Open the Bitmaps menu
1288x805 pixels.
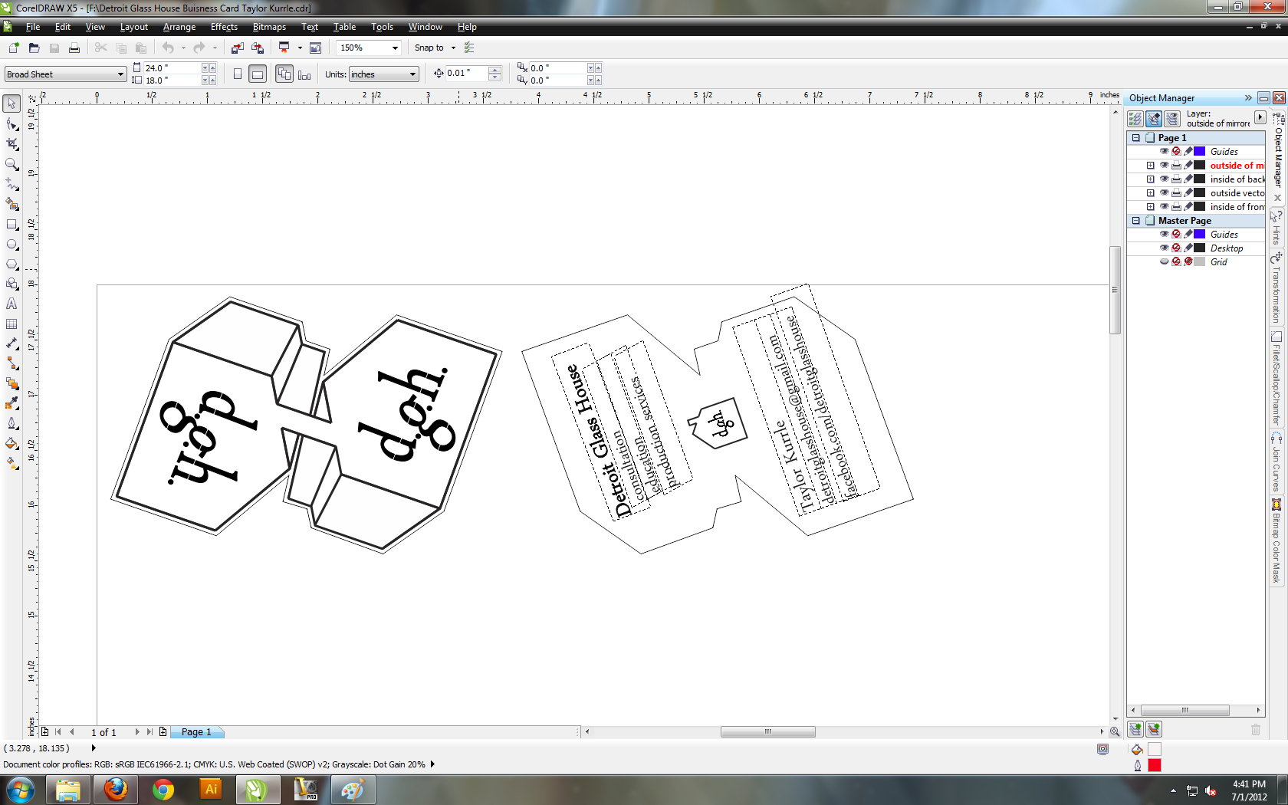point(269,27)
